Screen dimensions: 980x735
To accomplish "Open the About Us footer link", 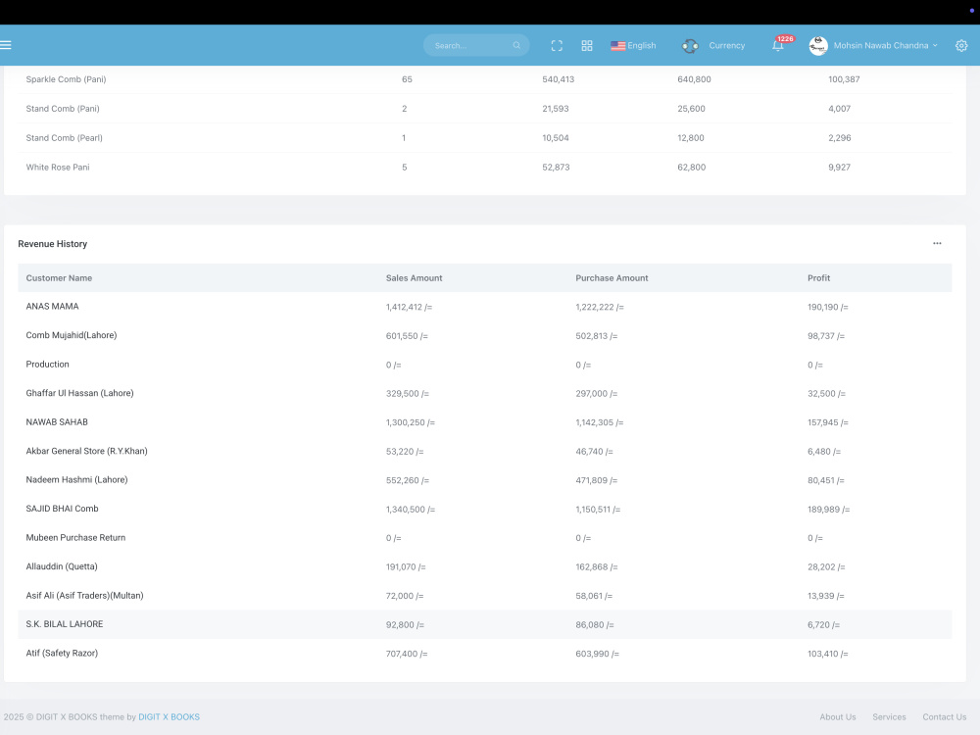I will 838,717.
